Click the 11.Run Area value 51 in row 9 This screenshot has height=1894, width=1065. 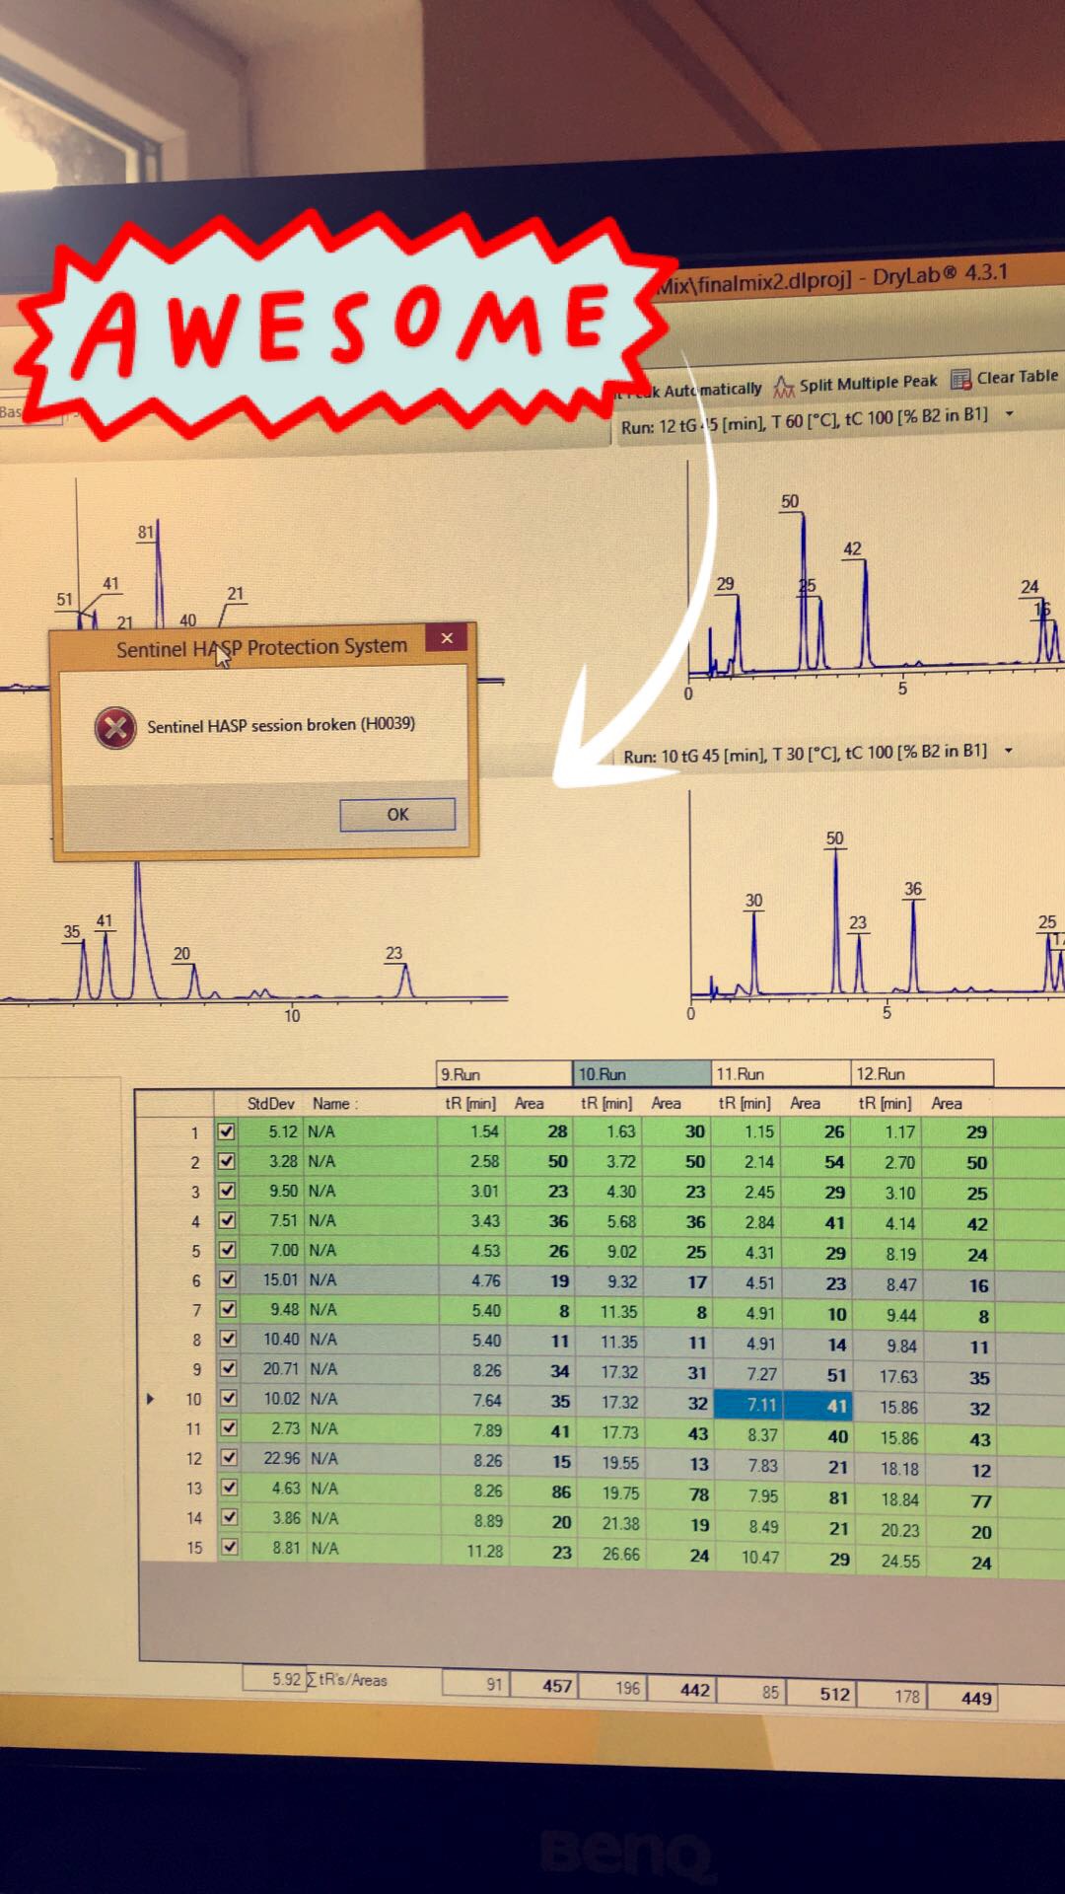837,1374
